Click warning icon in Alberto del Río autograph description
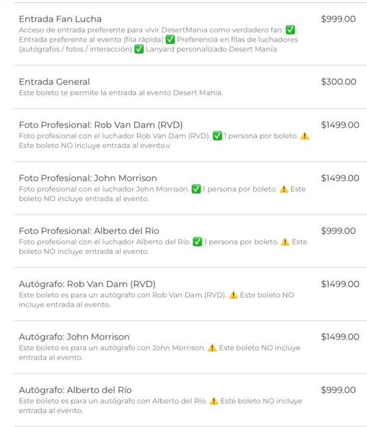 click(214, 401)
